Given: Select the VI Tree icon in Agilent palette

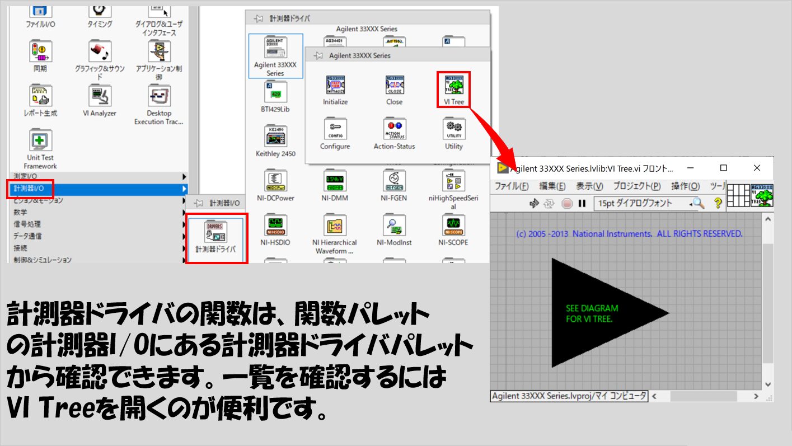Looking at the screenshot, I should [454, 84].
